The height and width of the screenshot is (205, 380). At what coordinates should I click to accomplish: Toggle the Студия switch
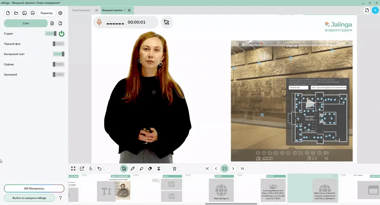51,34
